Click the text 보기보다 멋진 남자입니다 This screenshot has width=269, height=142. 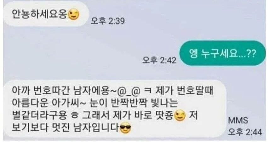[66, 128]
